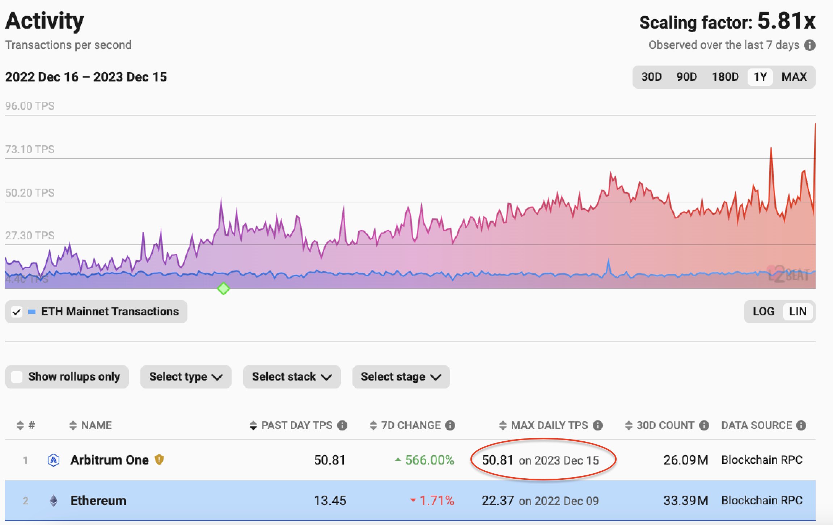This screenshot has width=833, height=525.
Task: Click Blockchain RPC in the Ethereum row
Action: pyautogui.click(x=762, y=501)
